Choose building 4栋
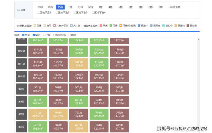Viewport: 212px width, 133px height. [110, 7]
